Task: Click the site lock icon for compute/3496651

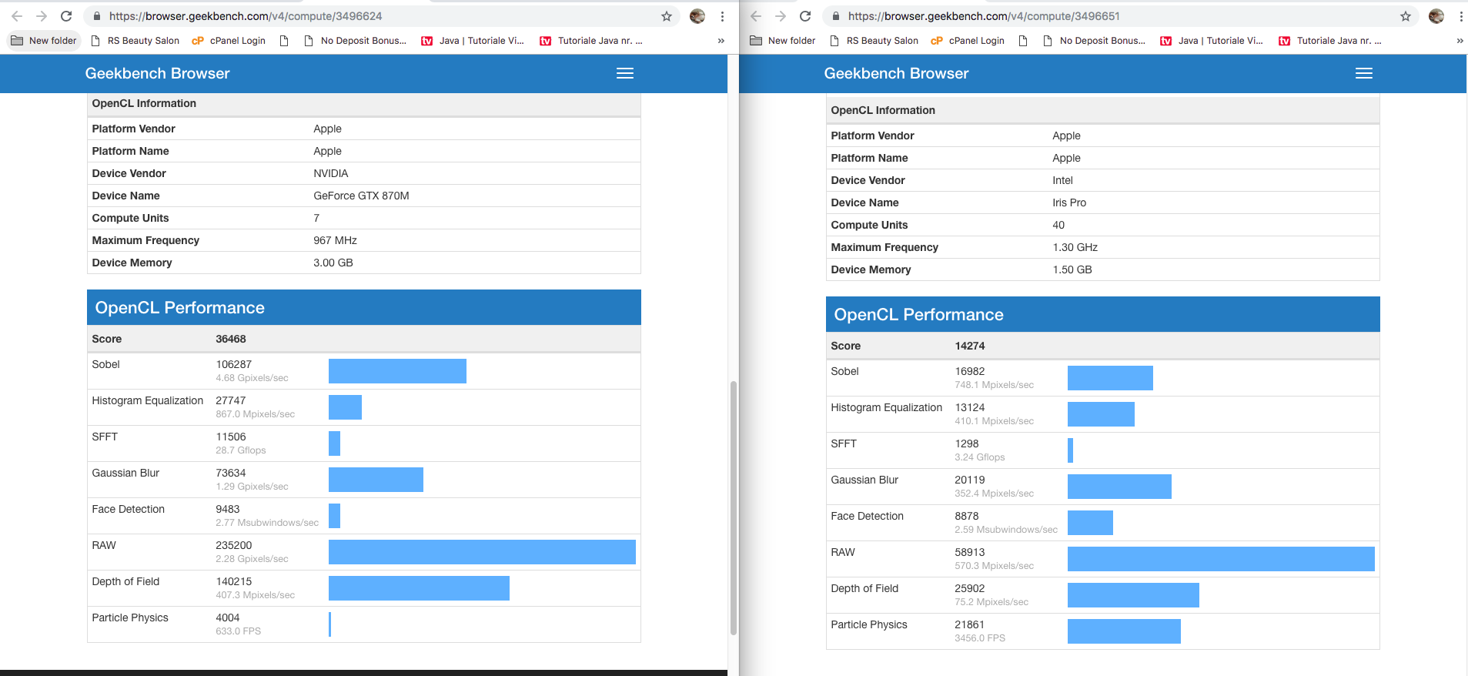Action: click(x=836, y=16)
